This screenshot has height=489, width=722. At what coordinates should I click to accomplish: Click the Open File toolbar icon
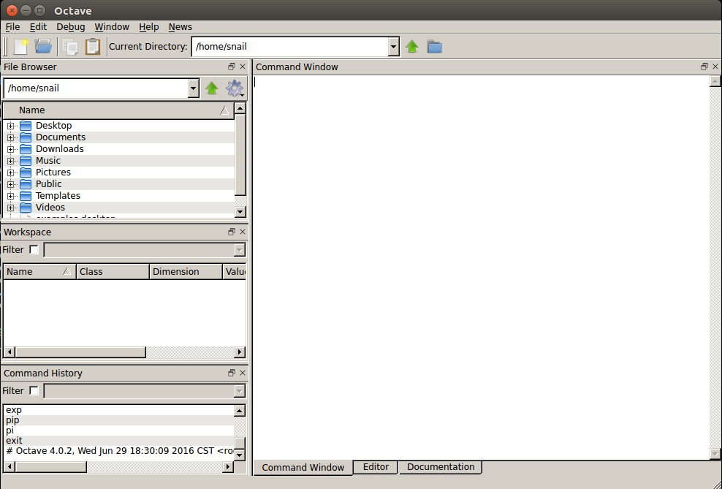[43, 47]
